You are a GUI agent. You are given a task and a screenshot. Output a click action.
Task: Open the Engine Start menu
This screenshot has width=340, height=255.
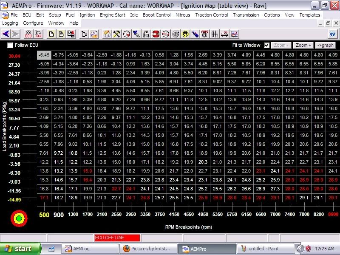click(x=113, y=15)
